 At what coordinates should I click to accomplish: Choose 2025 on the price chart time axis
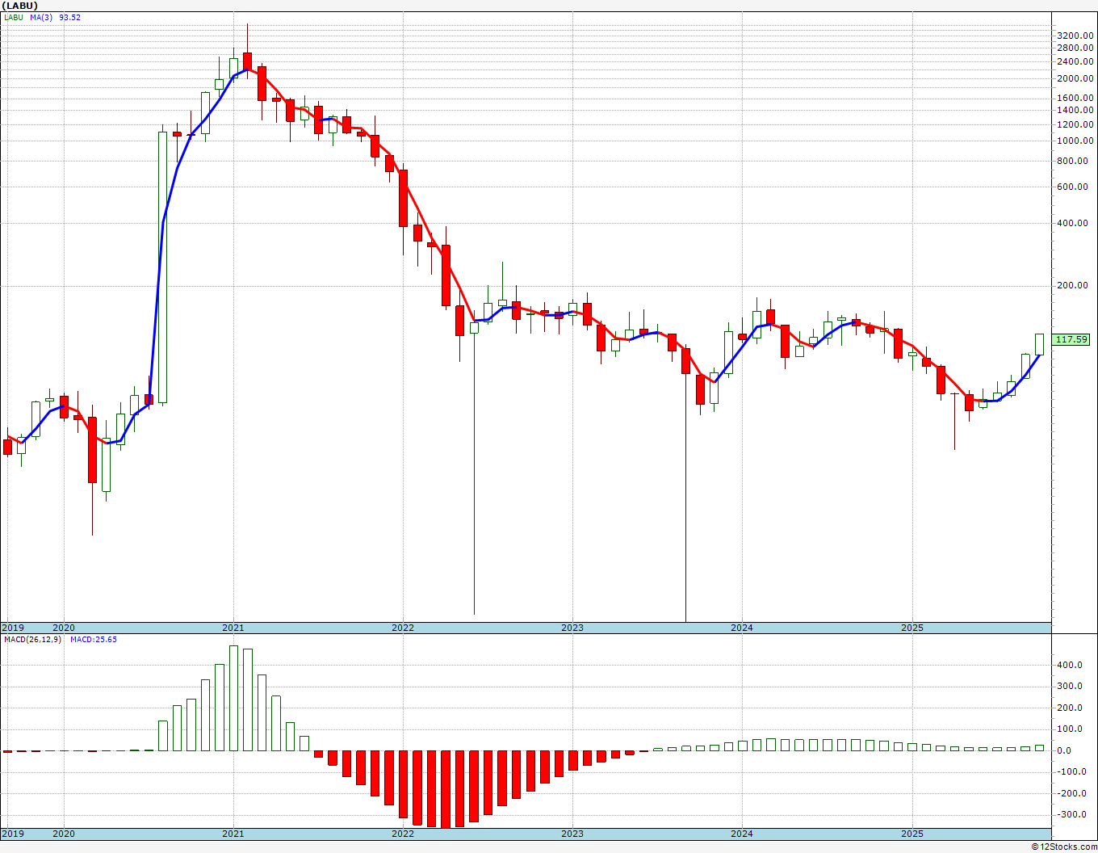point(912,628)
